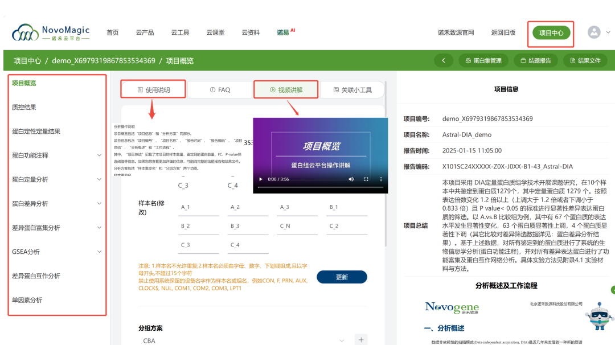The image size is (615, 345).
Task: Open 云资料 menu
Action: click(x=251, y=32)
